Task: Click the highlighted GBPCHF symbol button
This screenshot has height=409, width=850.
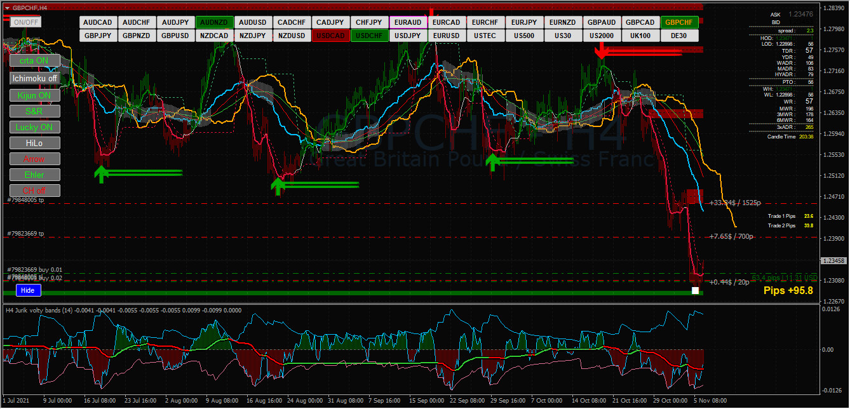Action: click(x=679, y=22)
